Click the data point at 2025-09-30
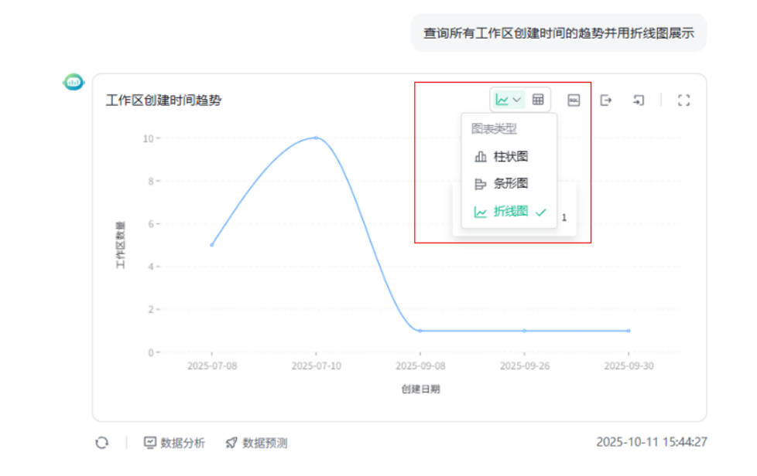 [629, 331]
